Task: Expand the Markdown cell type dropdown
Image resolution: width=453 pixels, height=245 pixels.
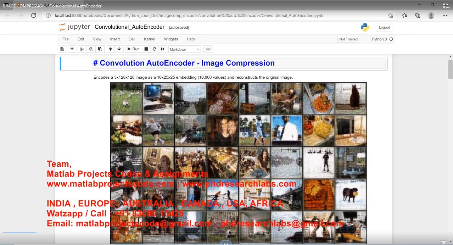Action: click(x=185, y=49)
